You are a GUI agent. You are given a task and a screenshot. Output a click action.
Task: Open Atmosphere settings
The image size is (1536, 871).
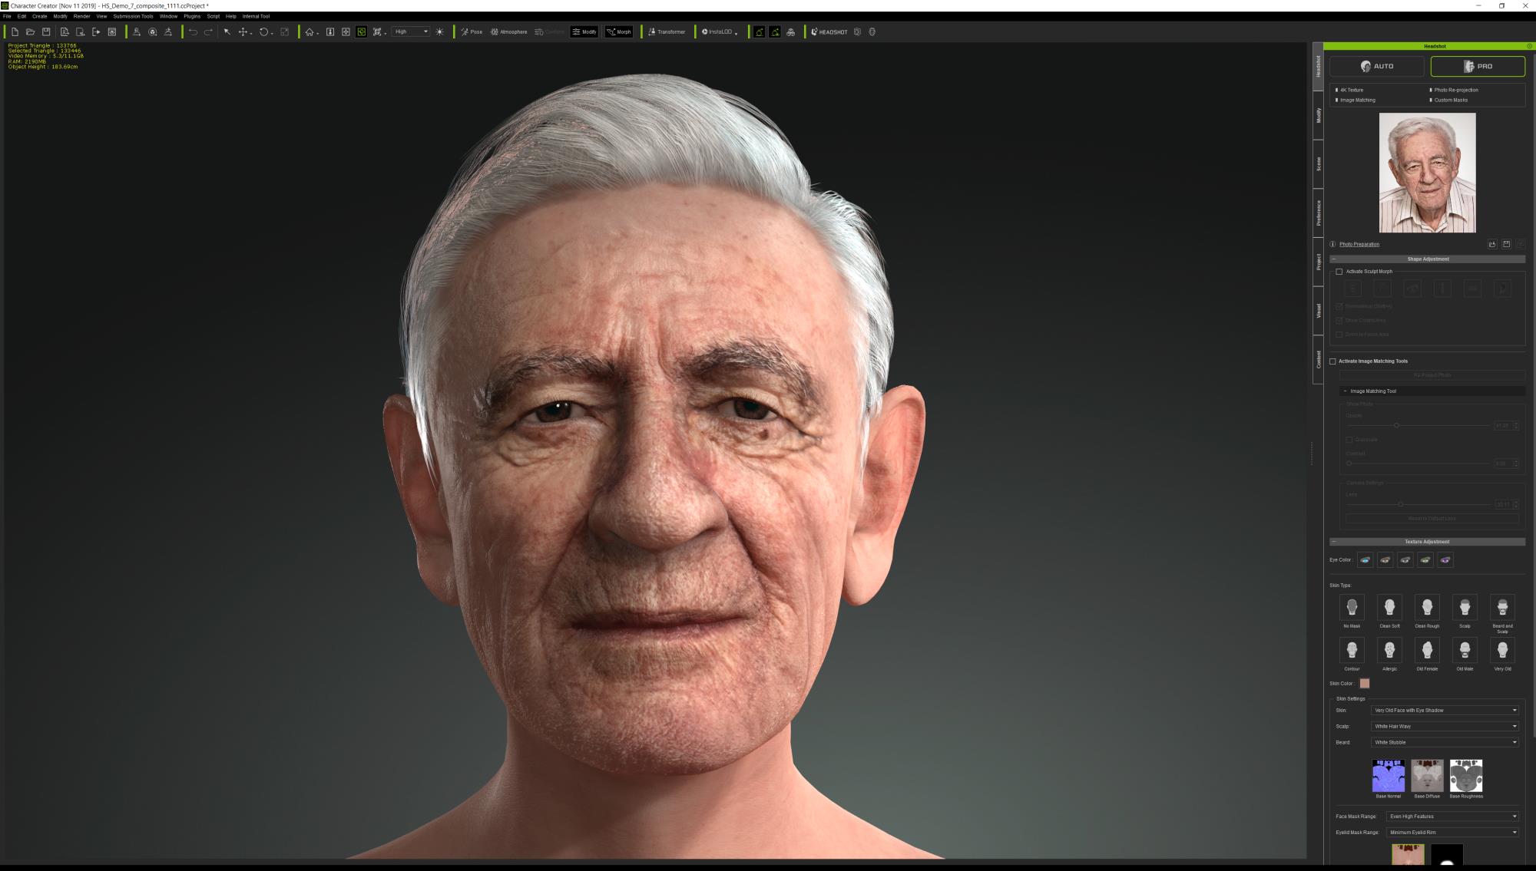click(x=509, y=31)
